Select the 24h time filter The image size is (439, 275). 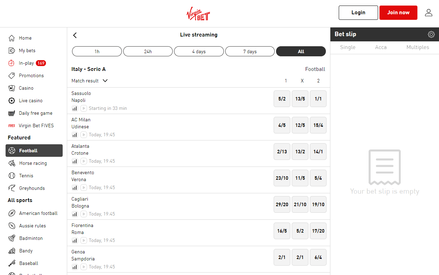click(x=148, y=51)
